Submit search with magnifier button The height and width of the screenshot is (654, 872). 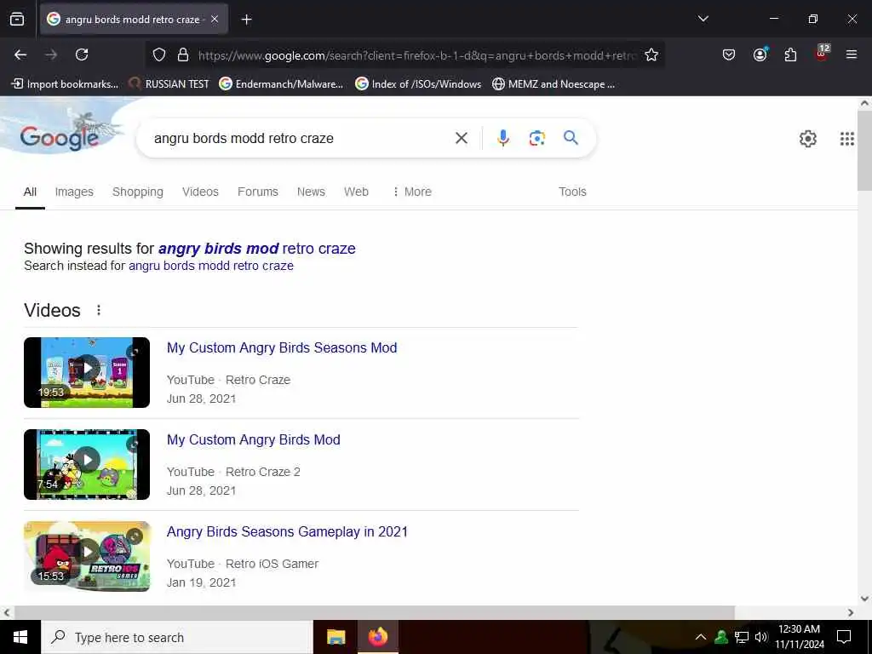(x=571, y=138)
